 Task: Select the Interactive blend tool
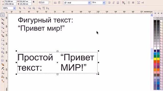point(3,64)
